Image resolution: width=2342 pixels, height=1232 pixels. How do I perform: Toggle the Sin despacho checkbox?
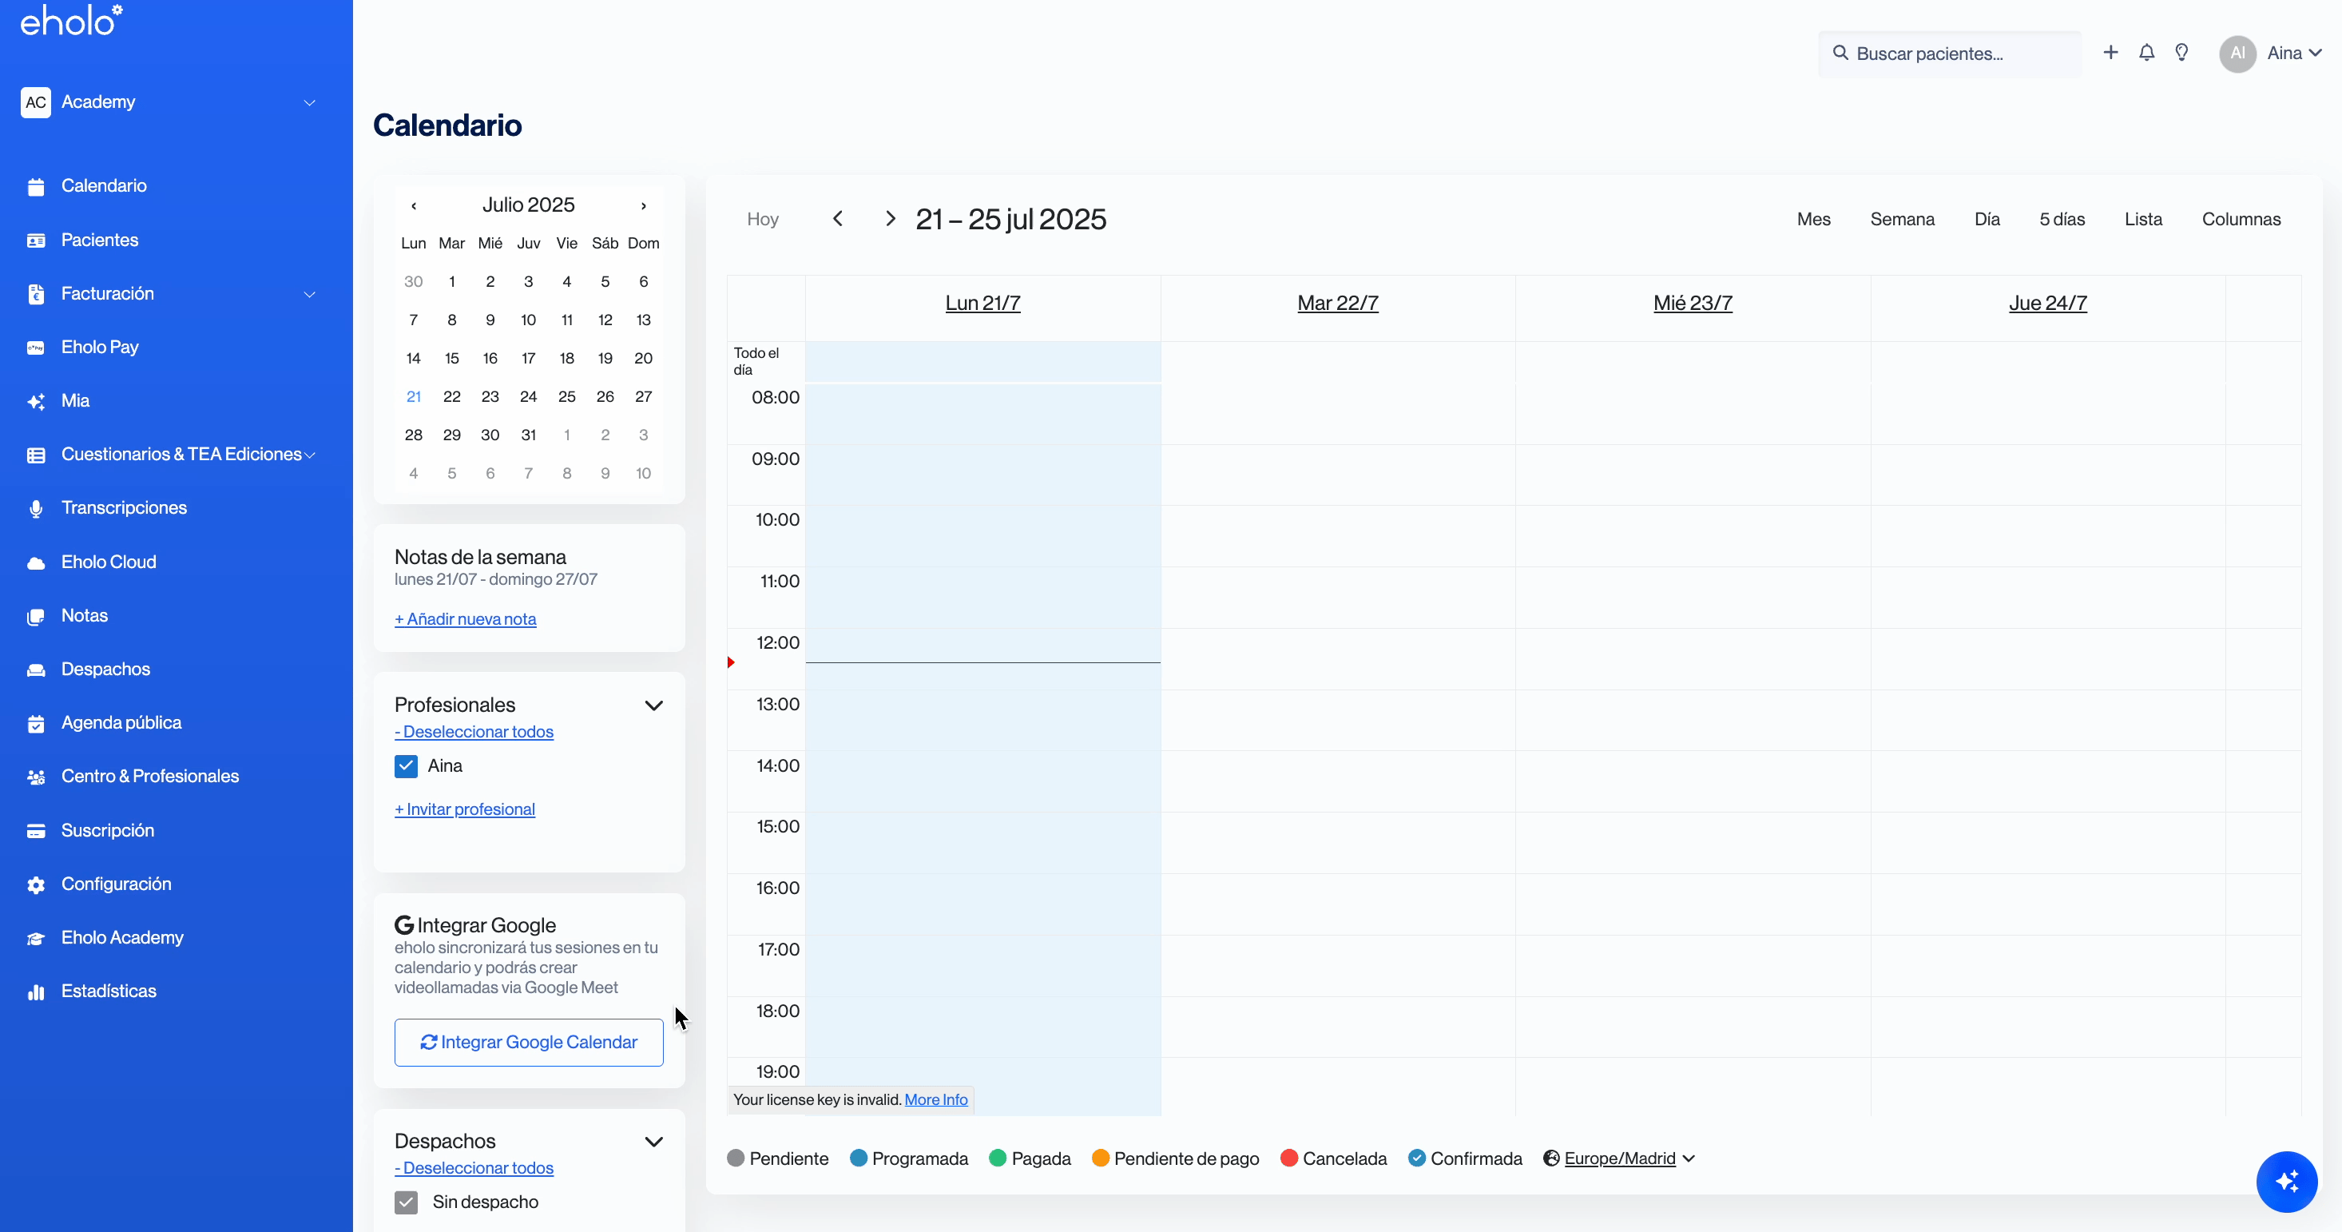tap(407, 1202)
